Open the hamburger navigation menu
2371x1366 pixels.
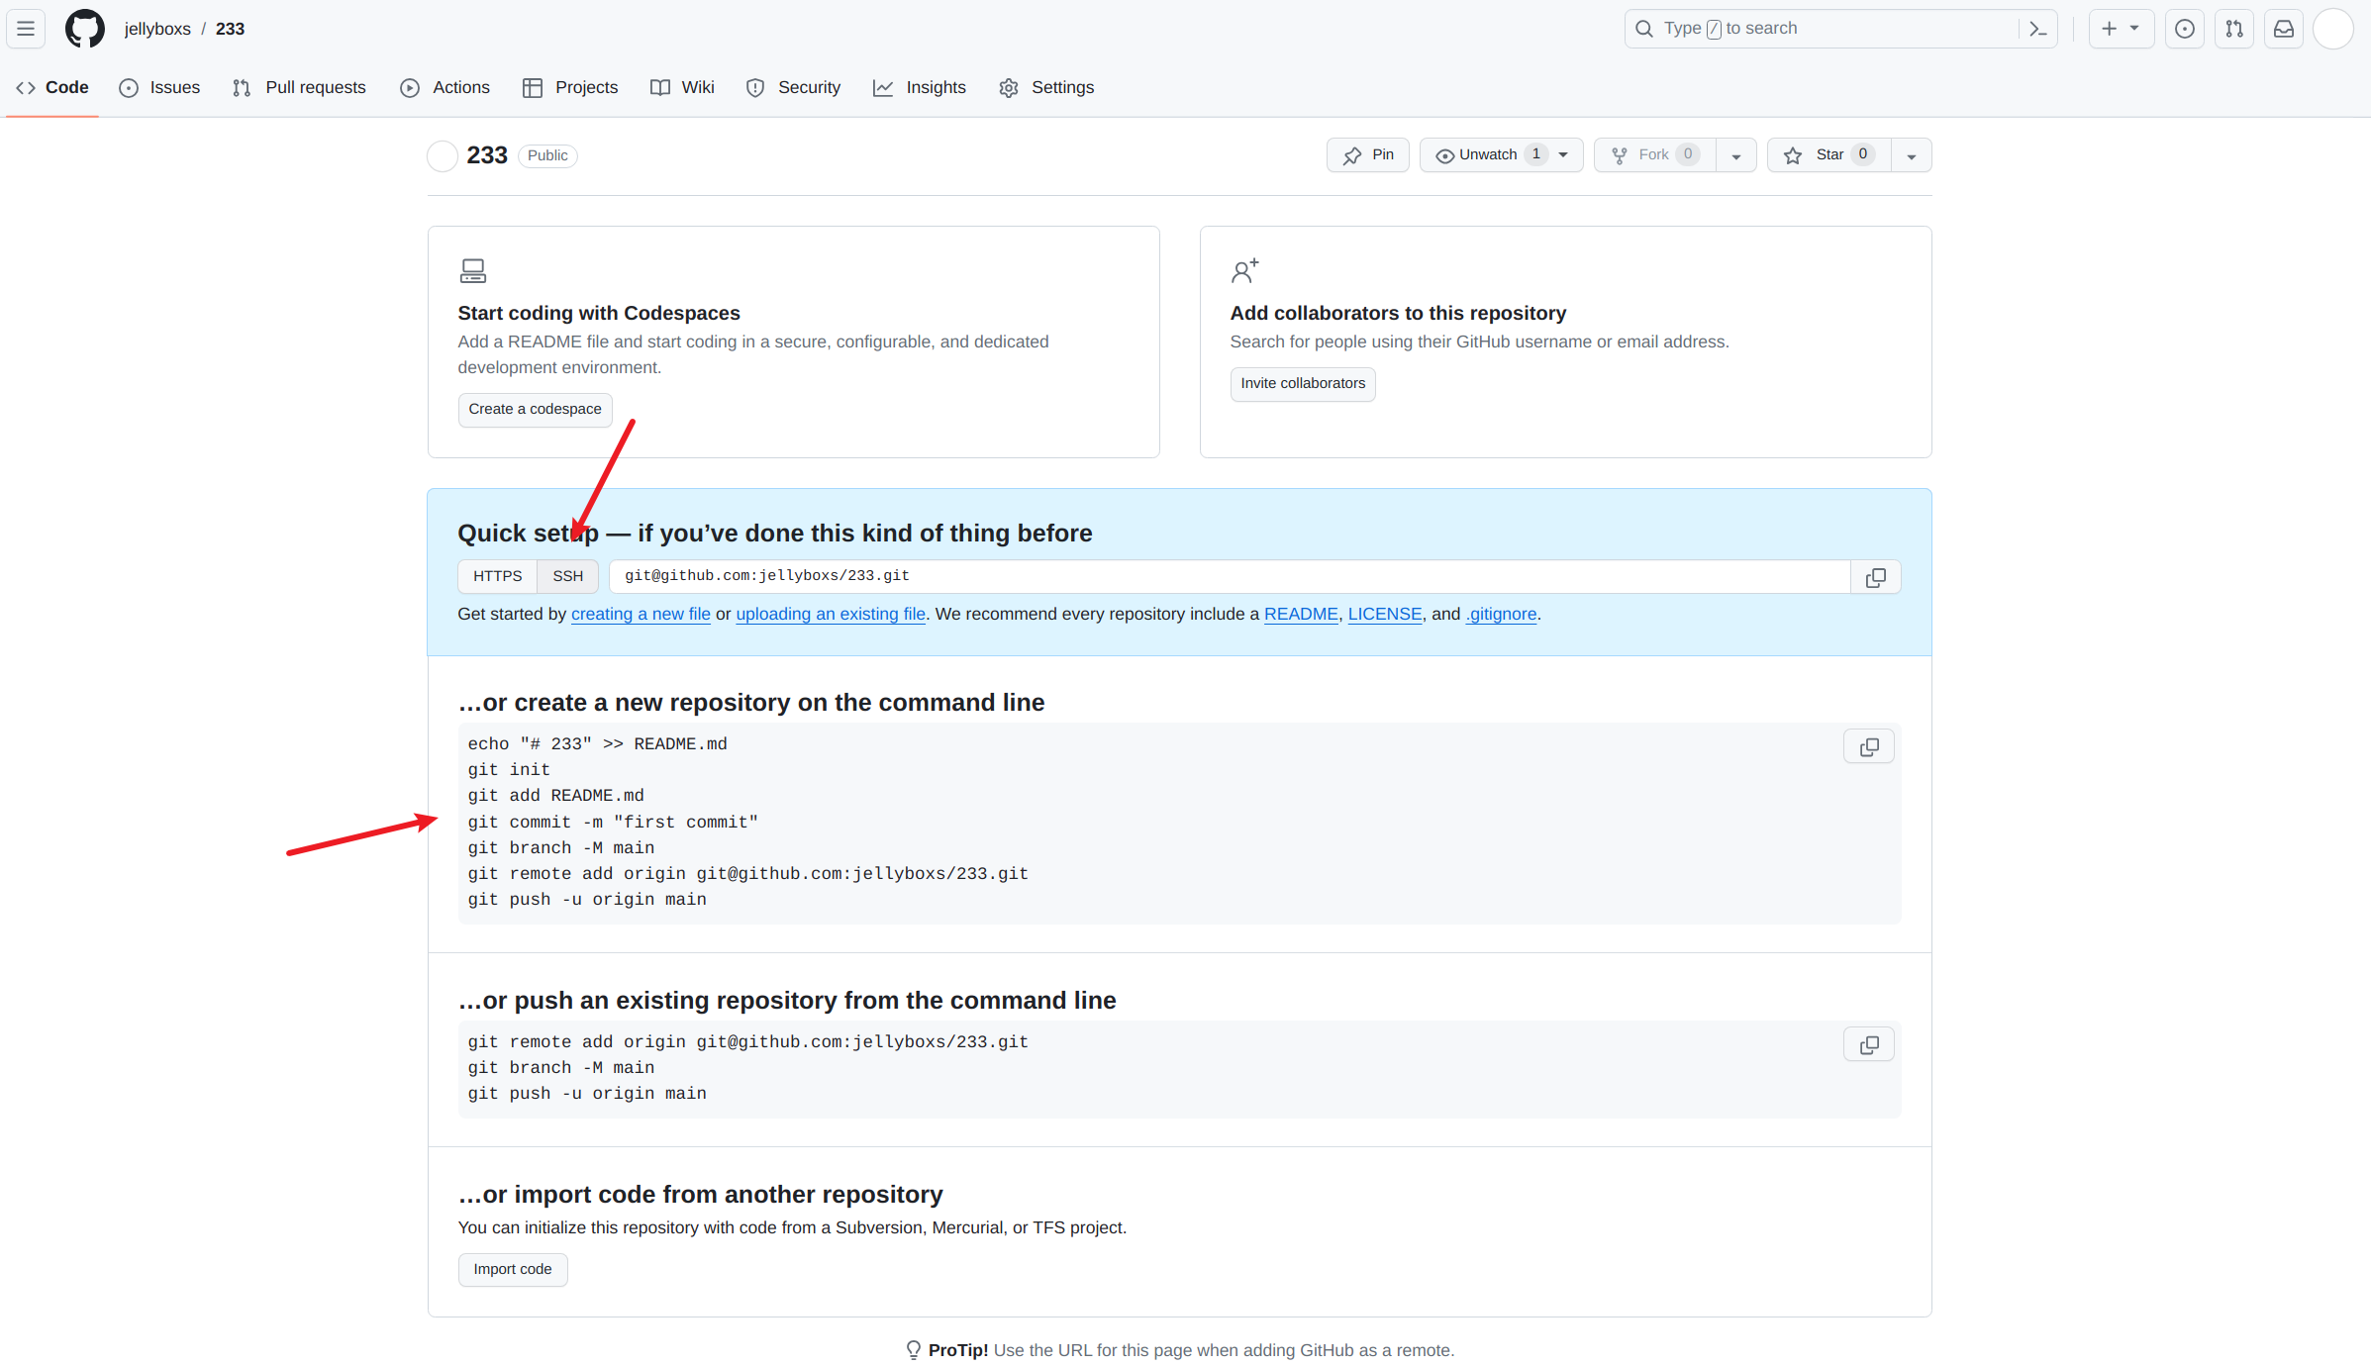pos(26,29)
